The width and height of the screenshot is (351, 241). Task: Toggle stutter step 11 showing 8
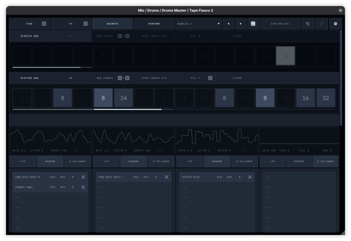pyautogui.click(x=224, y=98)
